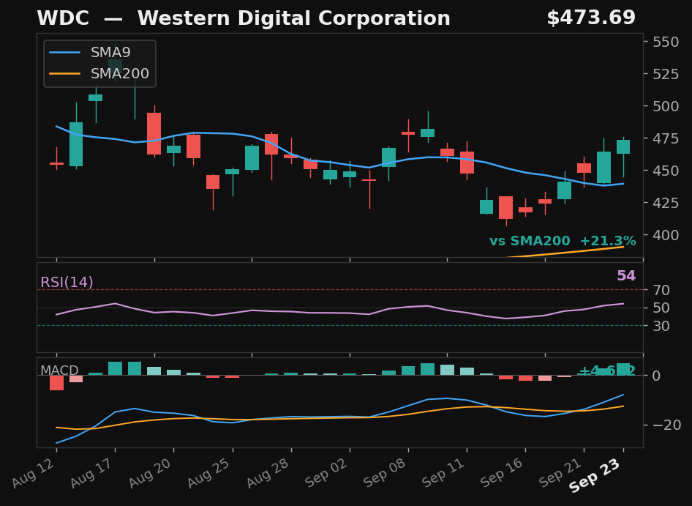Click the 550 price axis label
Image resolution: width=692 pixels, height=506 pixels.
[x=666, y=42]
